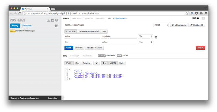This screenshot has width=217, height=112.
Task: Click the request Preview button
Action: [79, 48]
